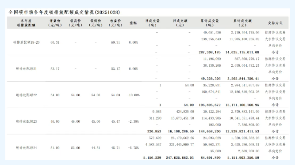
Task: Click subtotal daily amount 247,625,662.03
Action: coord(180,157)
